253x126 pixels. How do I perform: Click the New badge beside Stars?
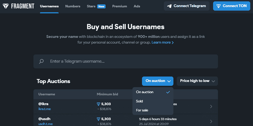[x=101, y=7]
